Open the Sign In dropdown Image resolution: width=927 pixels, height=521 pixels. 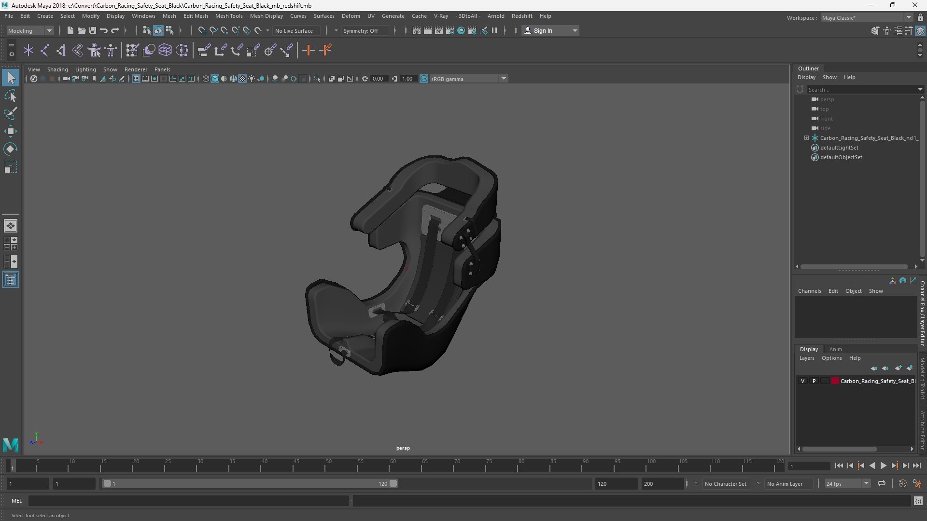click(550, 30)
